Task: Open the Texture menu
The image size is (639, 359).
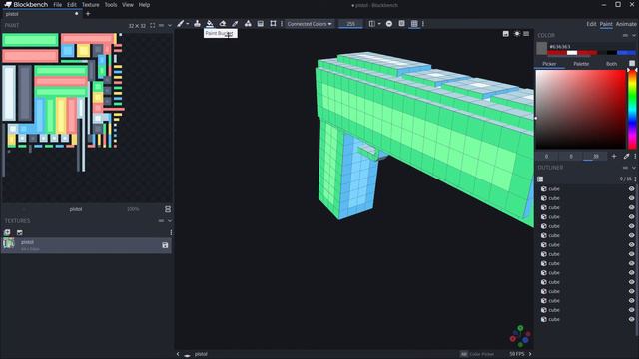Action: pyautogui.click(x=91, y=5)
